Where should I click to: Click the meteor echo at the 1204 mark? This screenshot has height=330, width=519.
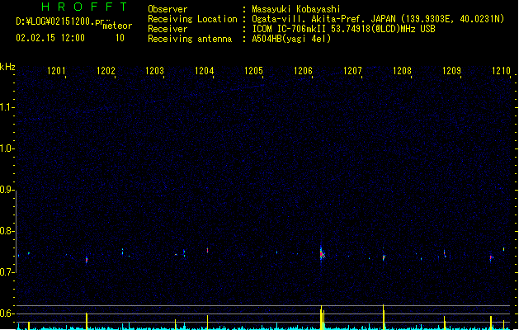click(208, 250)
